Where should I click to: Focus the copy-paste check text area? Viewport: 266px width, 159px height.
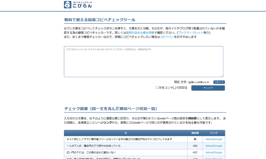click(143, 61)
